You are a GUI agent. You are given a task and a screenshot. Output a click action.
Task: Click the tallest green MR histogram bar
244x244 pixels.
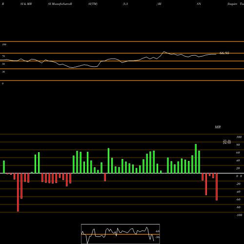[x=196, y=159]
